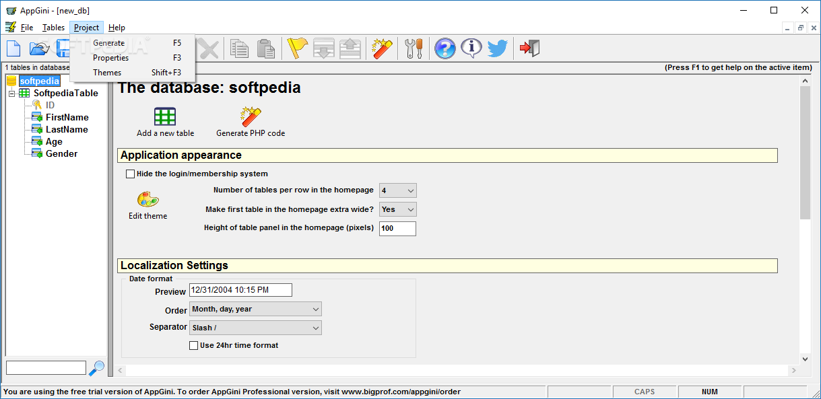The height and width of the screenshot is (399, 821).
Task: Toggle Hide the login/membership system checkbox
Action: (130, 174)
